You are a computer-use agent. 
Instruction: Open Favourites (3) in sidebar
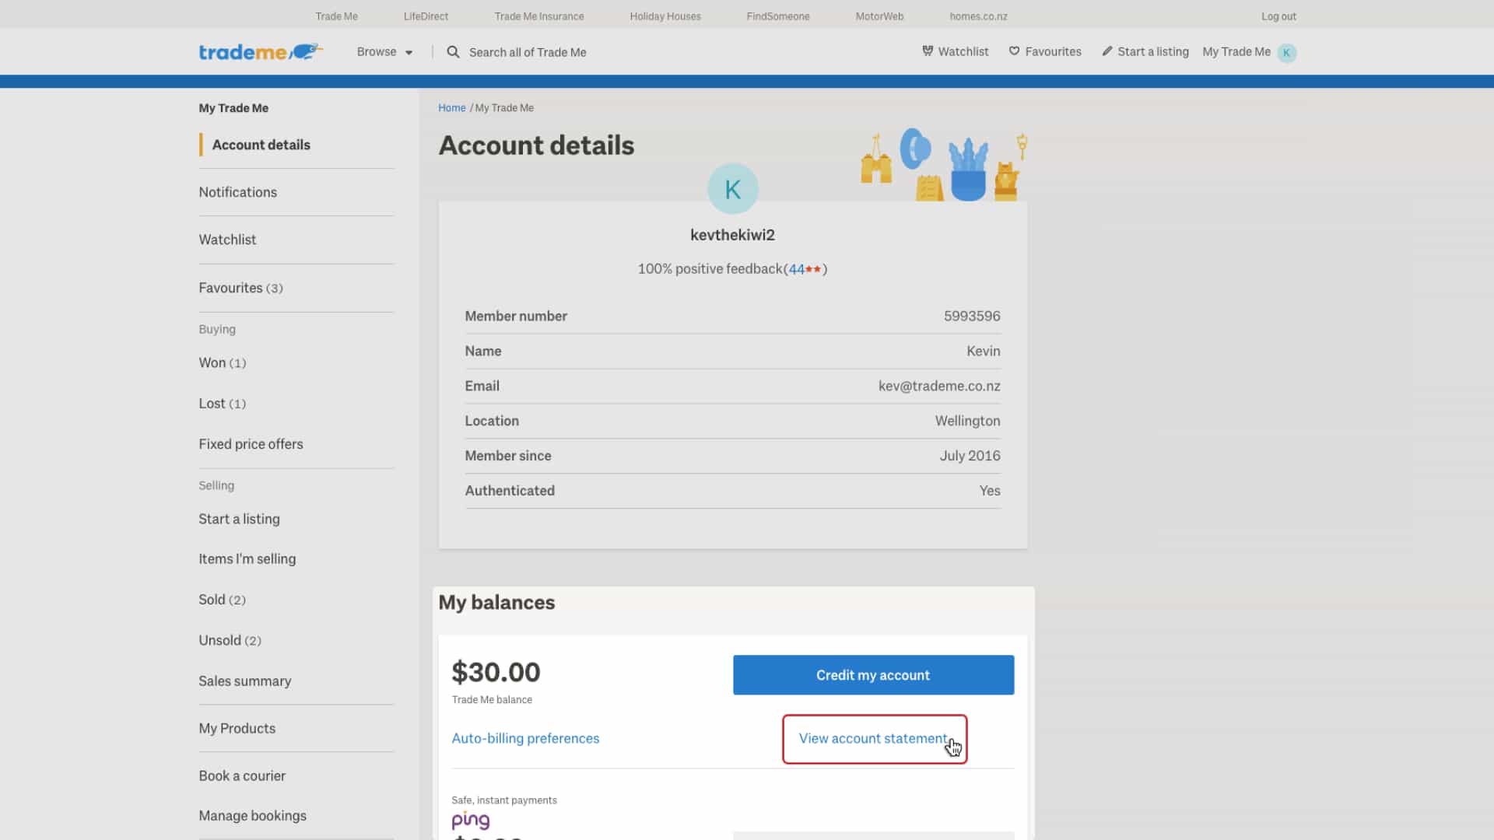tap(240, 288)
